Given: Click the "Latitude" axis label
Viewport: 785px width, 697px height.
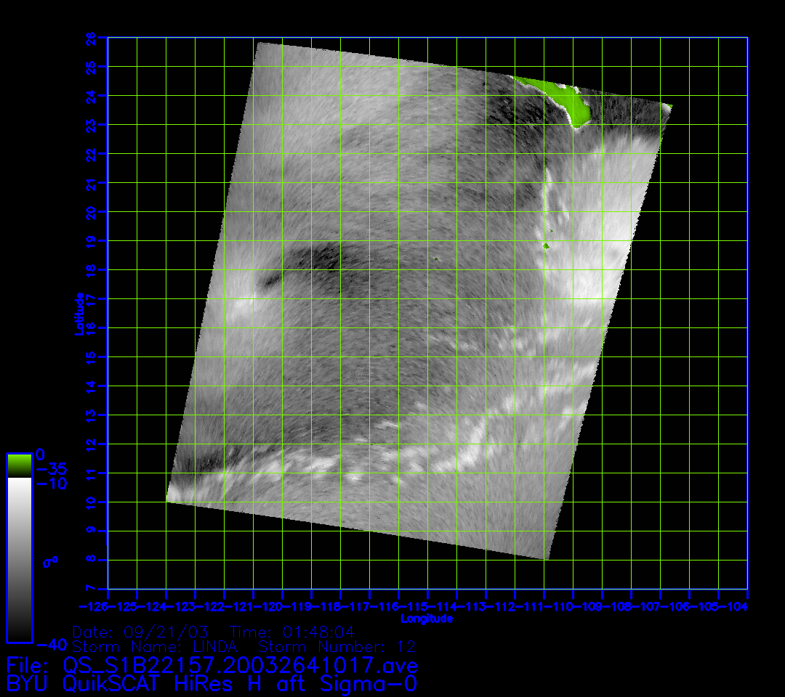Looking at the screenshot, I should (80, 313).
